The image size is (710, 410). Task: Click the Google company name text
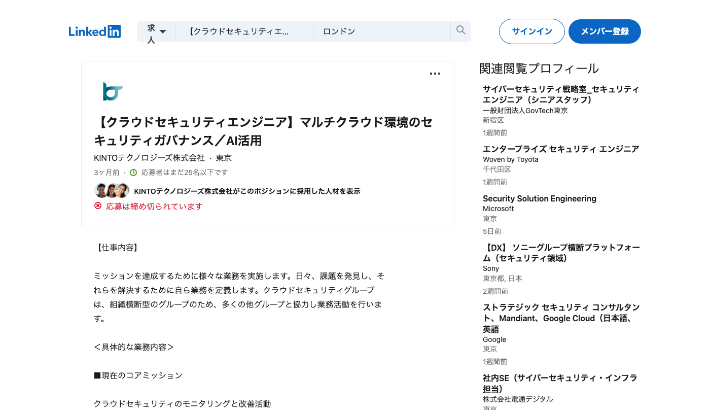point(494,339)
